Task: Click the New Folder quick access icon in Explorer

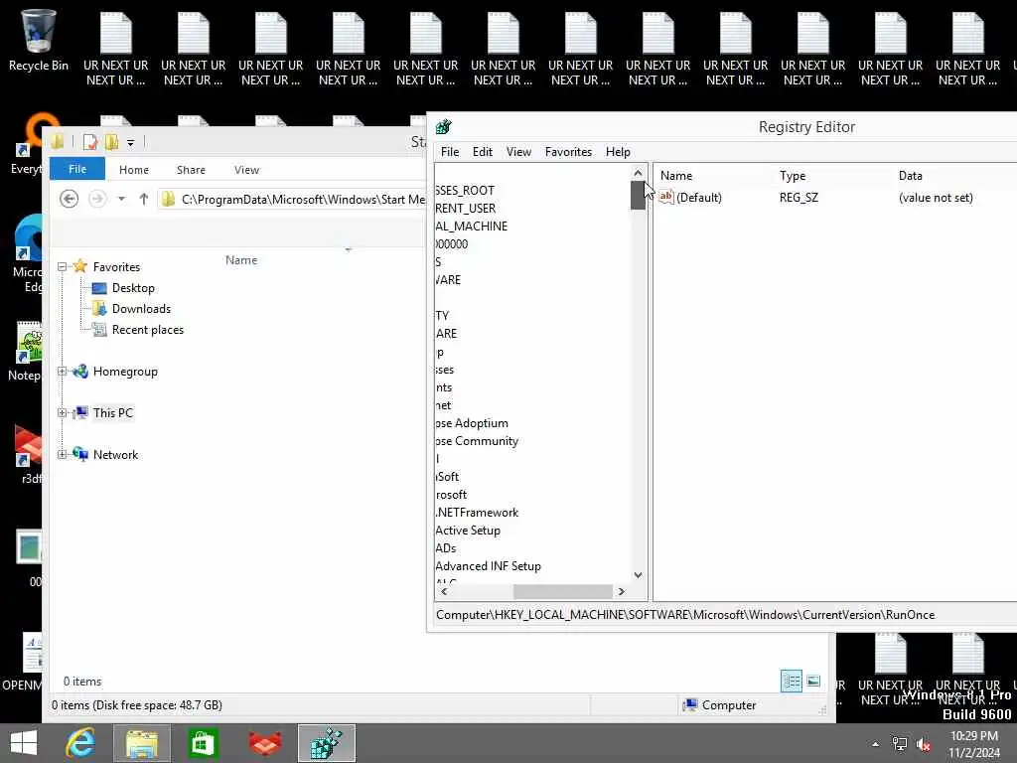Action: click(111, 142)
